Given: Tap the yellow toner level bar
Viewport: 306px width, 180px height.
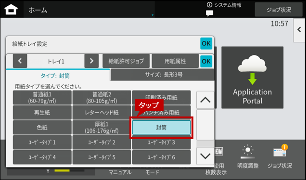Looking at the screenshot, I should tap(62, 171).
